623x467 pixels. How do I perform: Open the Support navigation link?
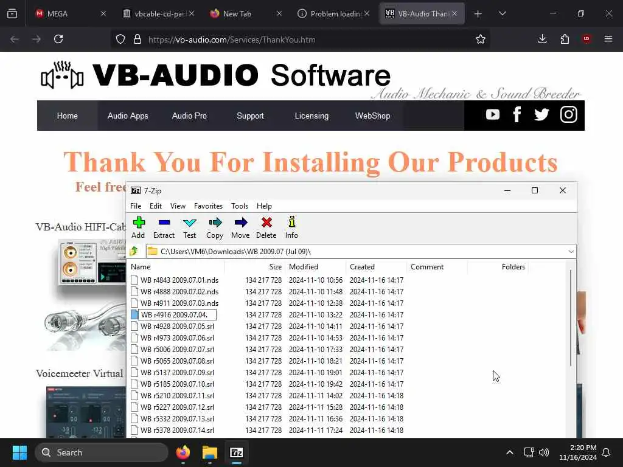tap(250, 116)
